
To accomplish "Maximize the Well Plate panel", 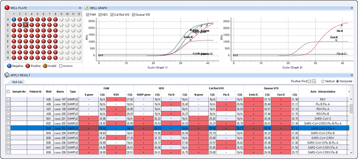I will pos(80,8).
